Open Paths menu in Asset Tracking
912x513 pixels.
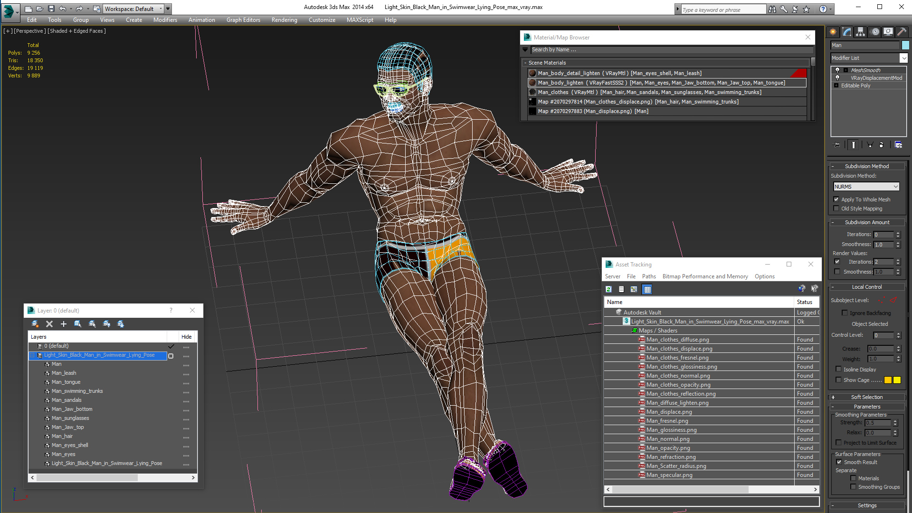click(x=648, y=276)
